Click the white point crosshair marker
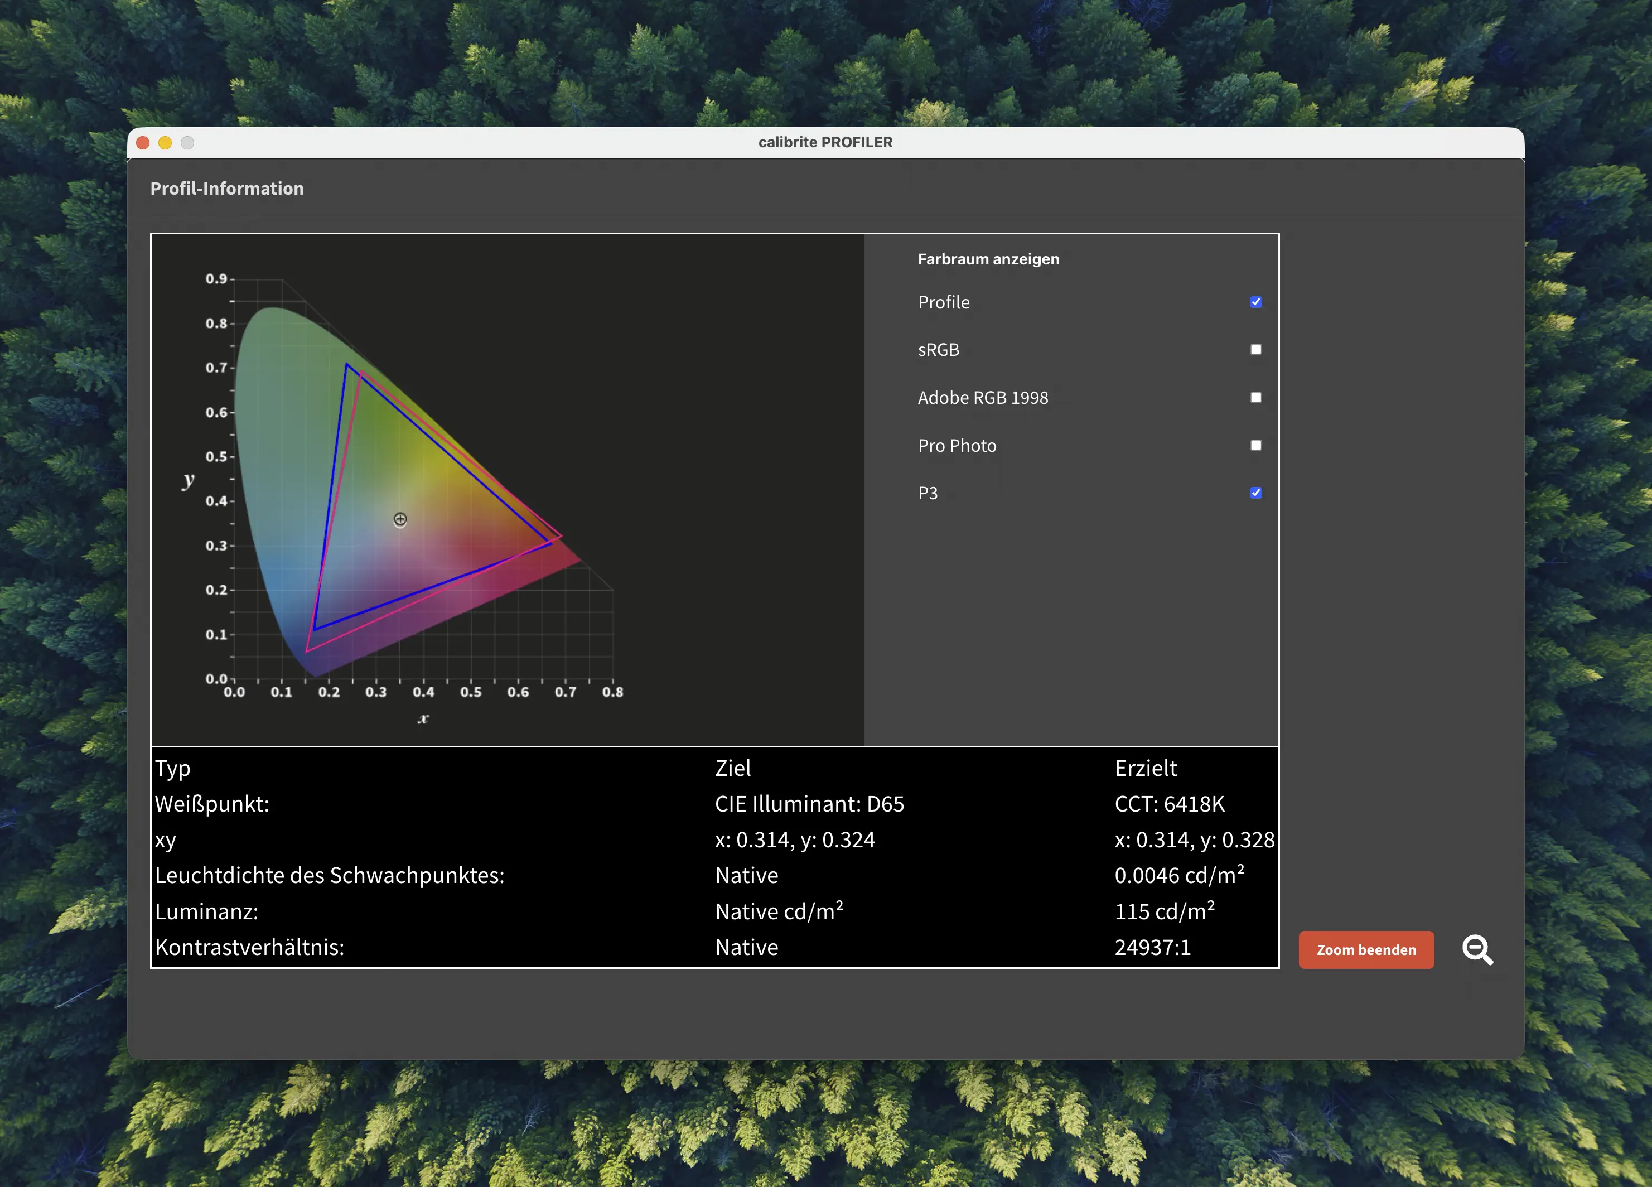Screen dimensions: 1652x1187 pyautogui.click(x=399, y=519)
